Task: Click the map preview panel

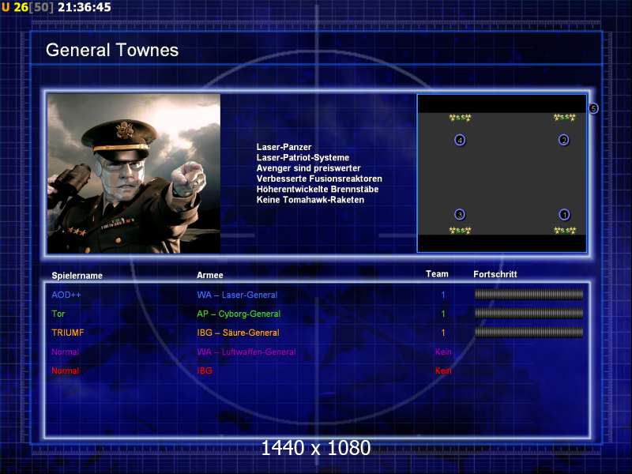Action: 502,173
